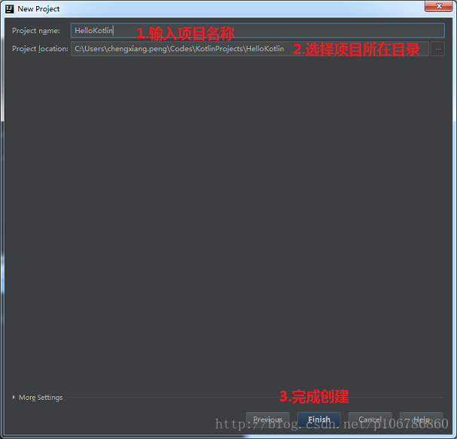Cancel the New Project dialog
Screen dimensions: 457x439
(x=370, y=419)
